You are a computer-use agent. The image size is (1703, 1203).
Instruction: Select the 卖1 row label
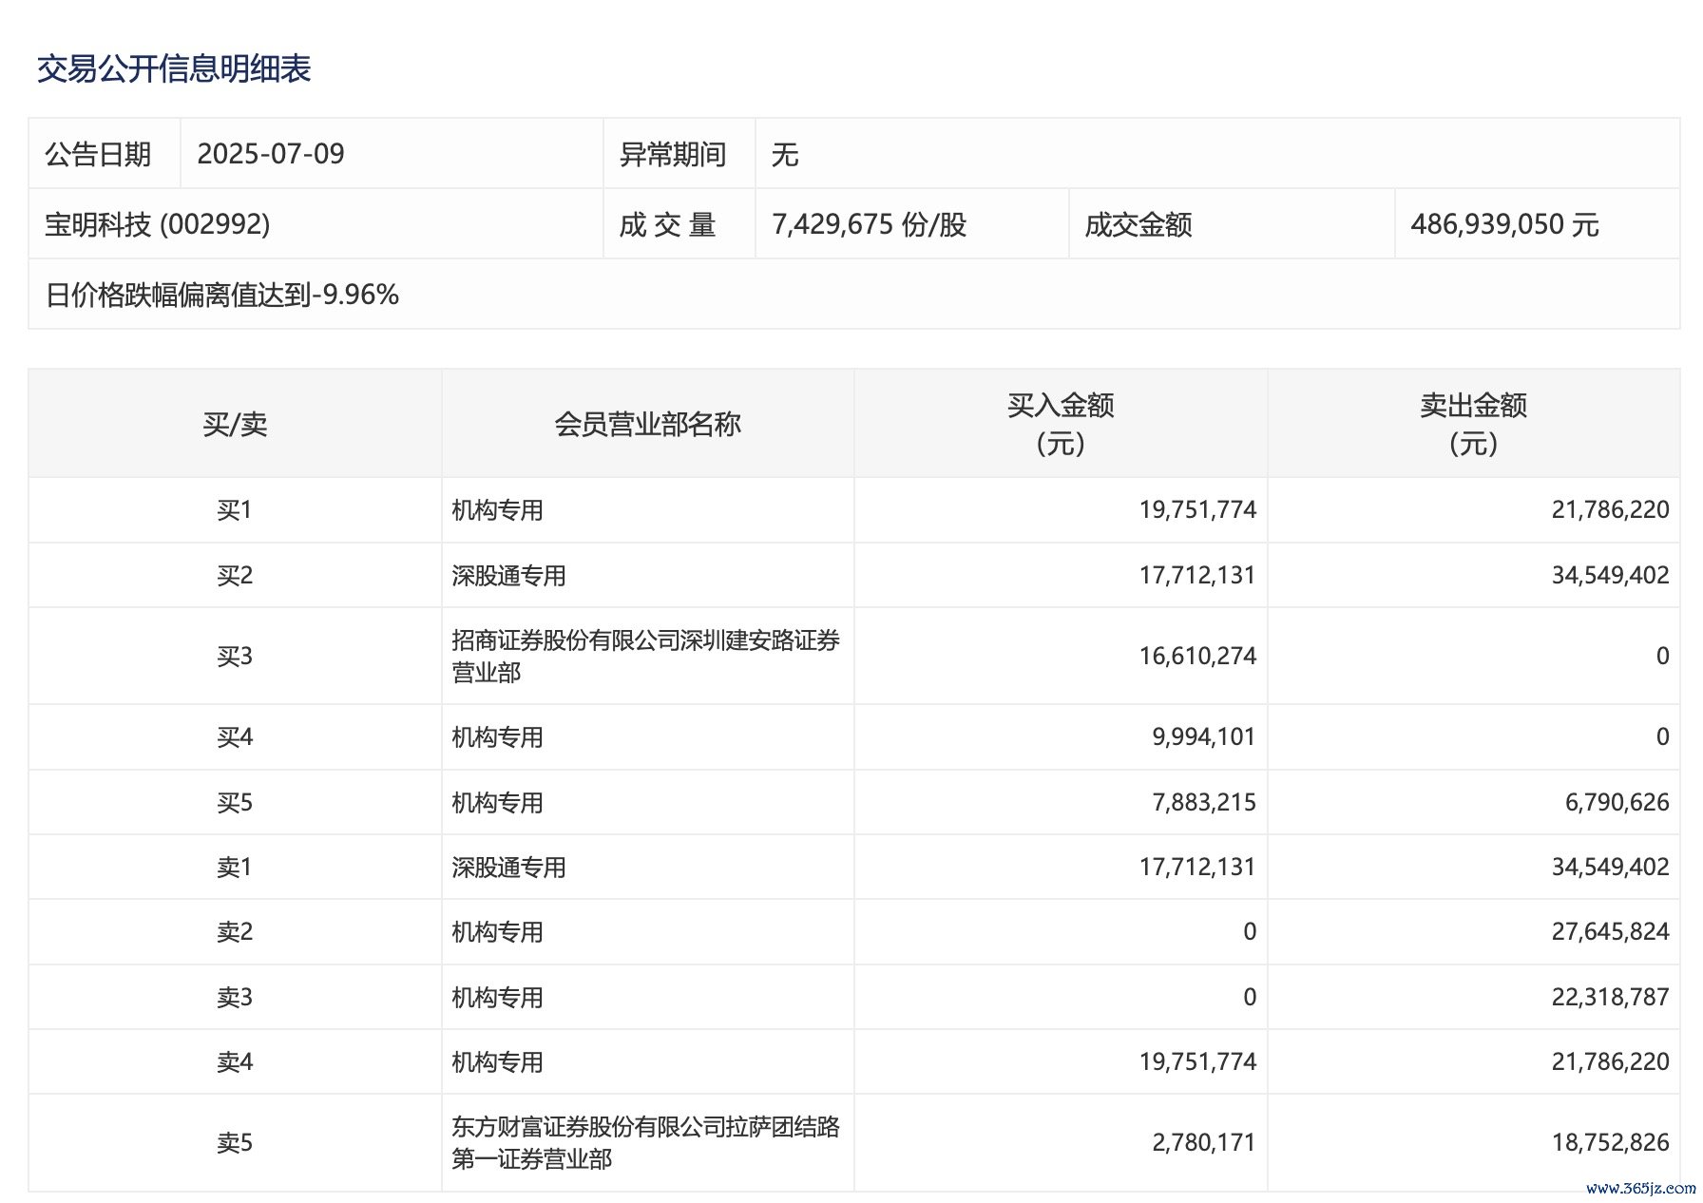[235, 868]
